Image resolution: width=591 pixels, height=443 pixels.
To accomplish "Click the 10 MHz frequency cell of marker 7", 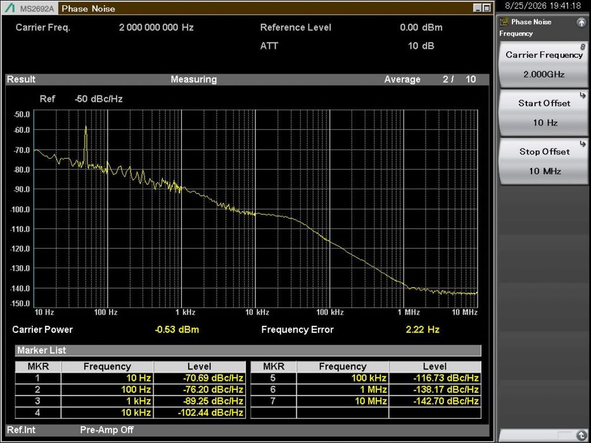I will [343, 401].
